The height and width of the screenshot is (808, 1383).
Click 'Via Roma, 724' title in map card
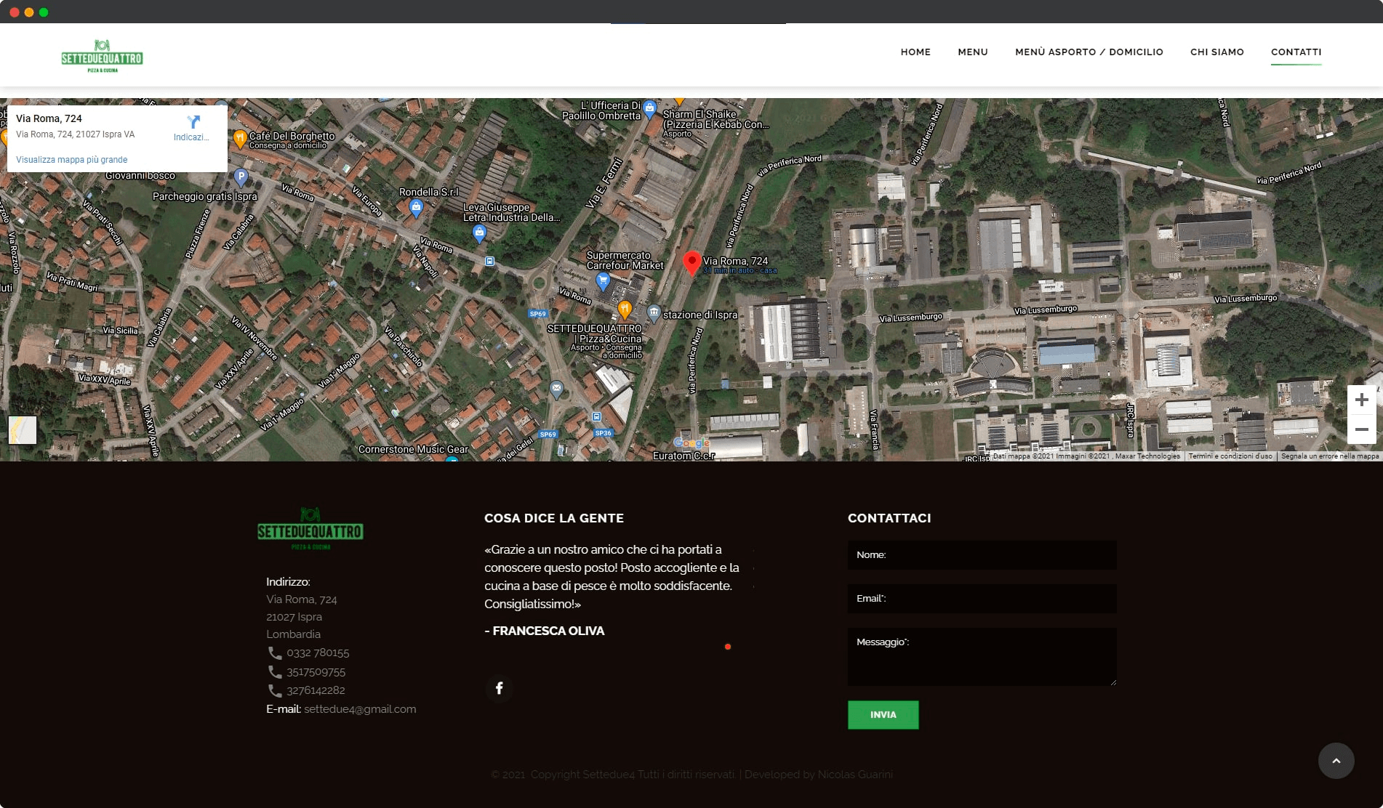coord(49,118)
